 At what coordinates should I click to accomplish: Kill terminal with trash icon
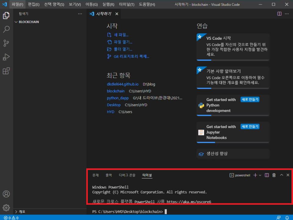point(274,175)
